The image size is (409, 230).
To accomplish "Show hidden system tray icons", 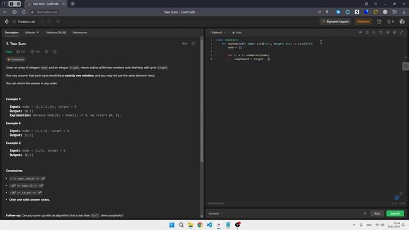I will (354, 225).
